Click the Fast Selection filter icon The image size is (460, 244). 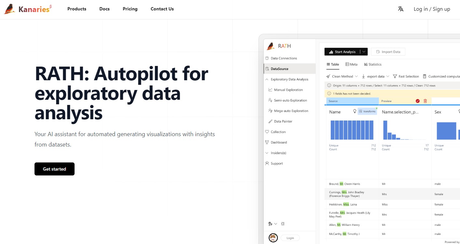[x=395, y=76]
